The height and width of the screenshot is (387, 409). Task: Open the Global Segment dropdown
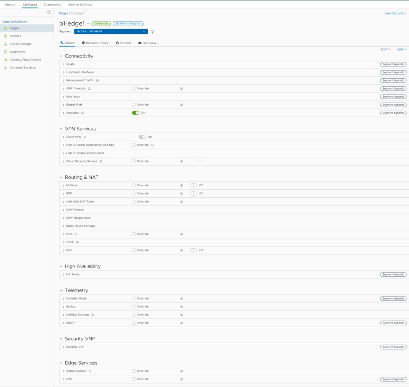tap(111, 32)
